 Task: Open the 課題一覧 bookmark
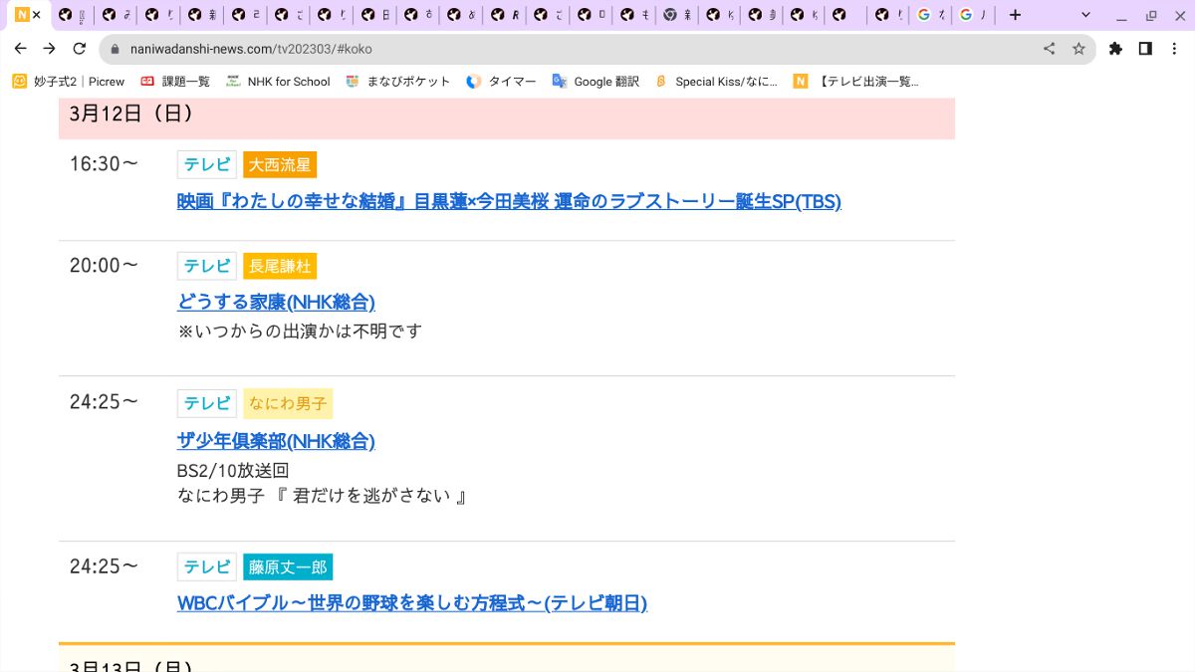coord(175,82)
